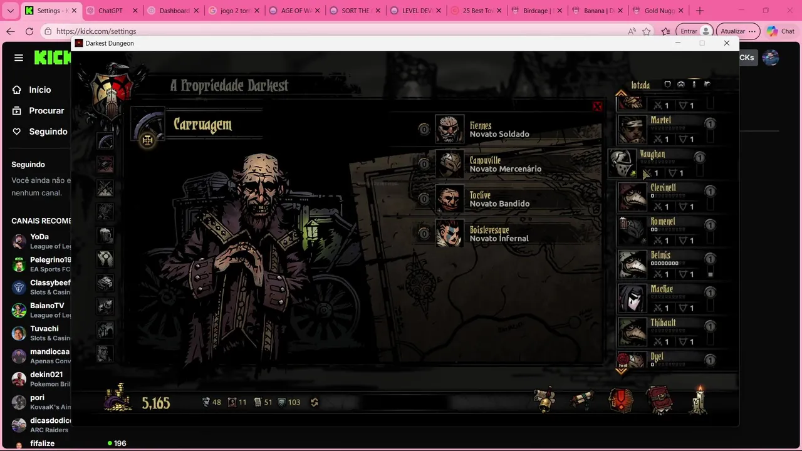Open the rolled scroll icon in bottom bar
This screenshot has width=802, height=451.
pyautogui.click(x=581, y=400)
